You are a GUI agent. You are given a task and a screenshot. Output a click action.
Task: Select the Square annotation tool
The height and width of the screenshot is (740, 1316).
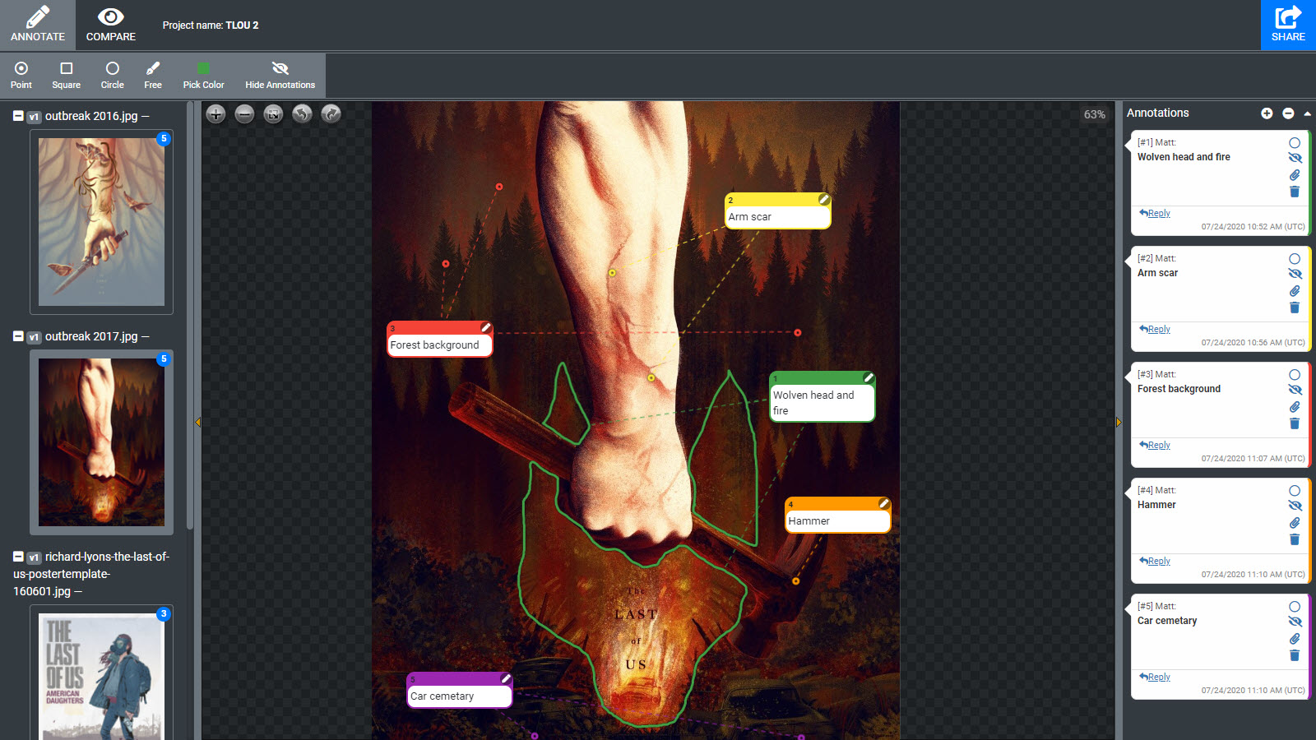(66, 75)
